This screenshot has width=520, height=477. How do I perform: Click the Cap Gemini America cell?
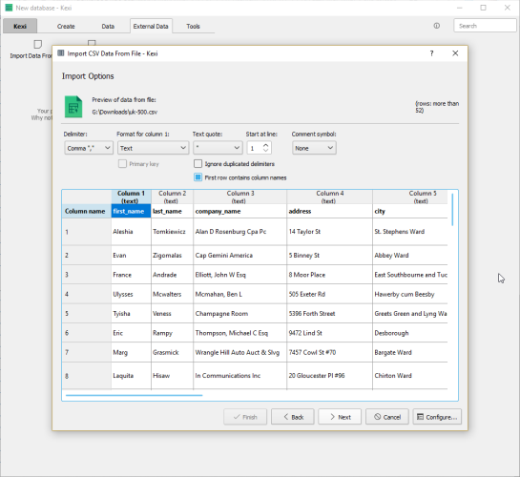(x=240, y=256)
